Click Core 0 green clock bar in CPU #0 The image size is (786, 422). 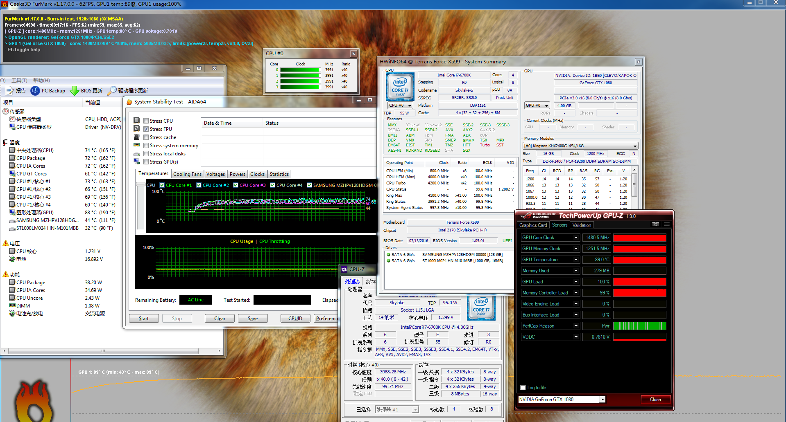301,70
